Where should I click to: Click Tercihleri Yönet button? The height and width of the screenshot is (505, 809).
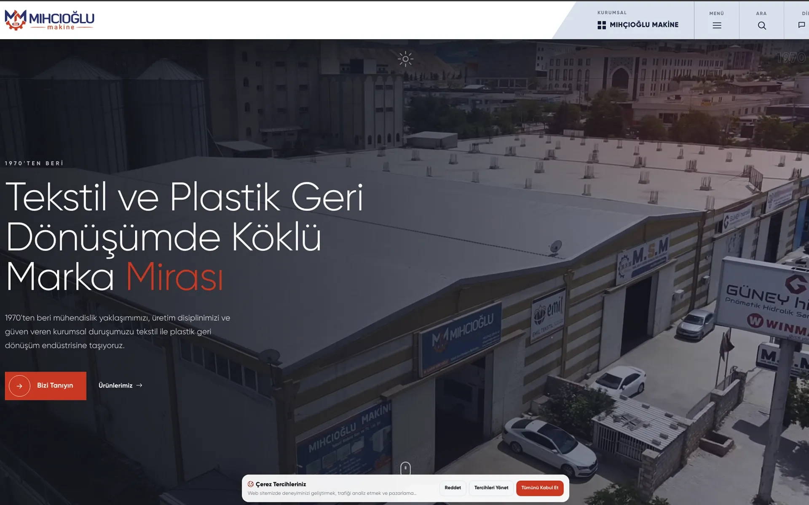click(x=491, y=488)
